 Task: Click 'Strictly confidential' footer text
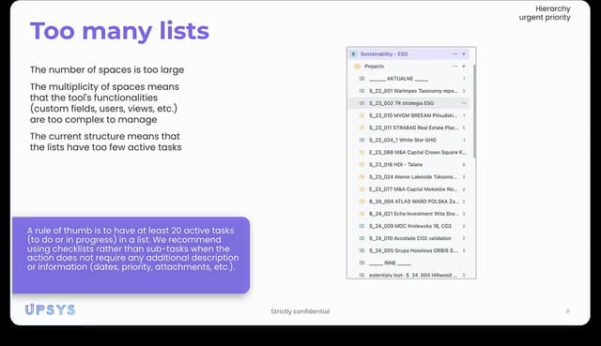pyautogui.click(x=300, y=311)
